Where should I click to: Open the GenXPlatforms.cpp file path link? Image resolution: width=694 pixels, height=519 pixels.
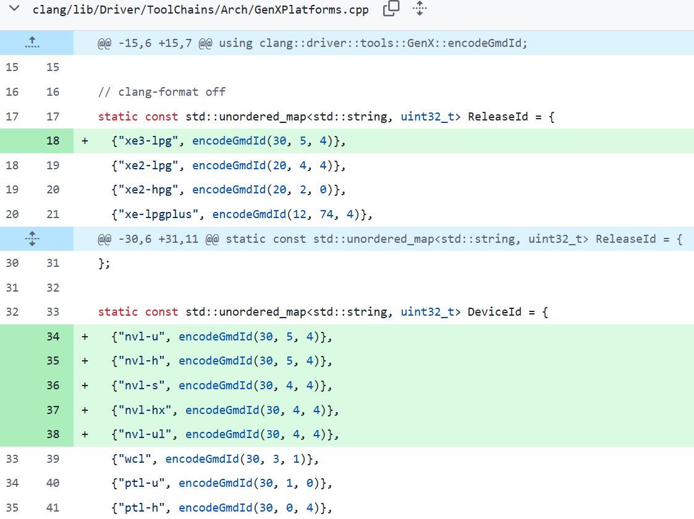(200, 10)
